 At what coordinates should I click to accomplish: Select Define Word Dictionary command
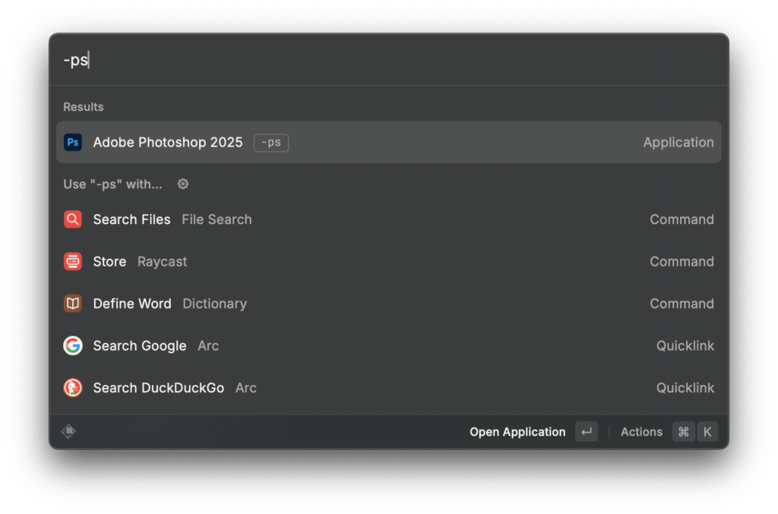tap(389, 304)
